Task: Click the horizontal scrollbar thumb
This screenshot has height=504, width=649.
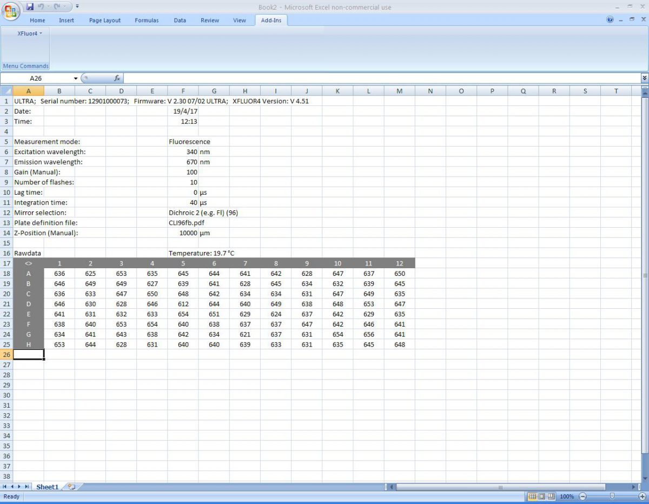Action: pyautogui.click(x=500, y=487)
